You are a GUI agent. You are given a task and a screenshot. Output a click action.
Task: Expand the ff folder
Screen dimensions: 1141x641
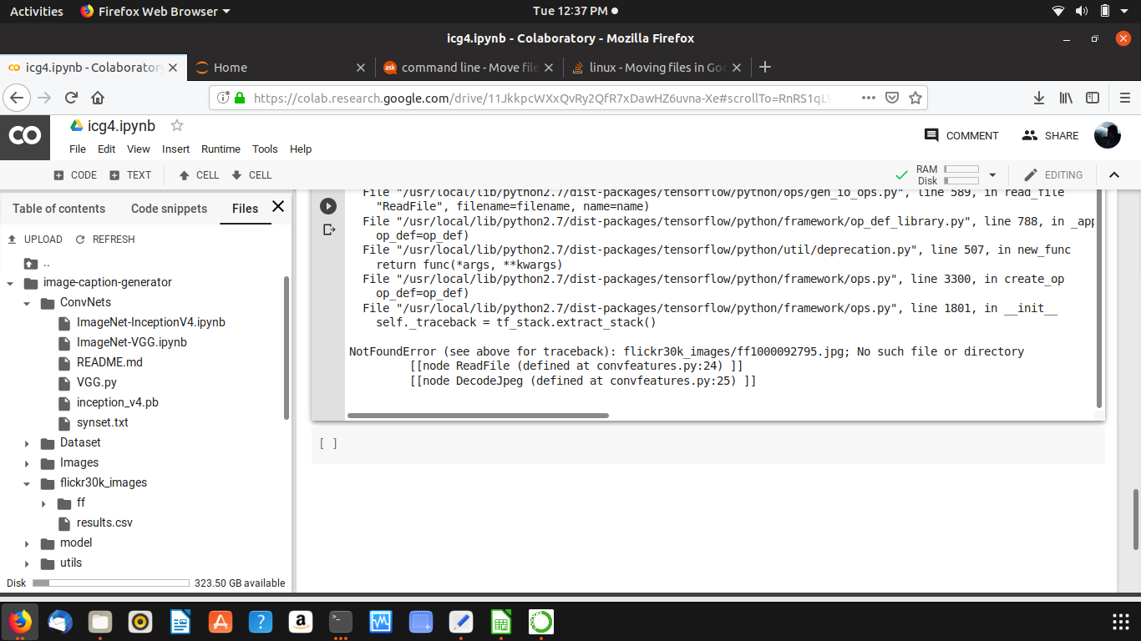click(44, 503)
